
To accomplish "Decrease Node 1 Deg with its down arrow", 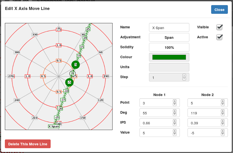I will coord(174,114).
